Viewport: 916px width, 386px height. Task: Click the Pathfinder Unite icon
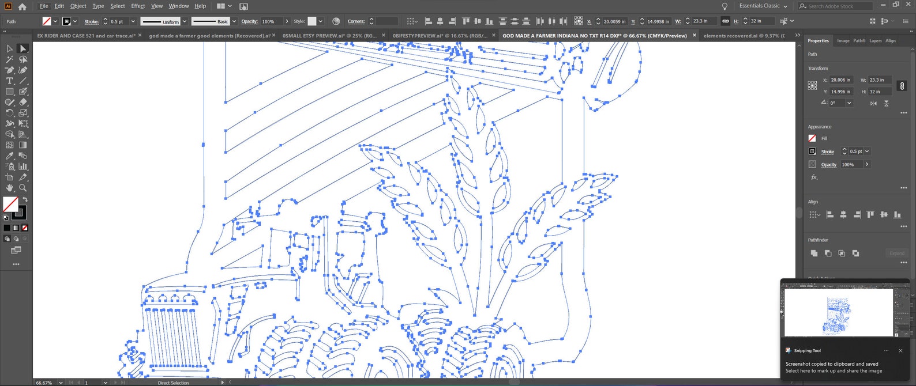814,253
